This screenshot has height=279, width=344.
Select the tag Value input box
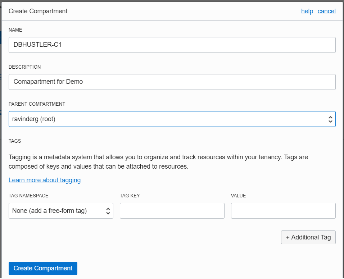283,211
